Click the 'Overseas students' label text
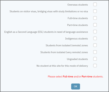Screen dimensions: 109x92 click(x=78, y=5)
